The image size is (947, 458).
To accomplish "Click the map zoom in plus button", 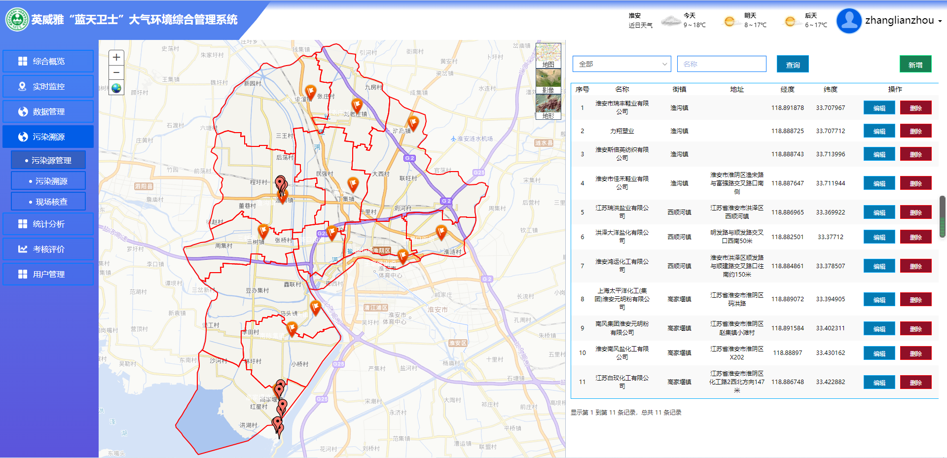I will [x=116, y=57].
